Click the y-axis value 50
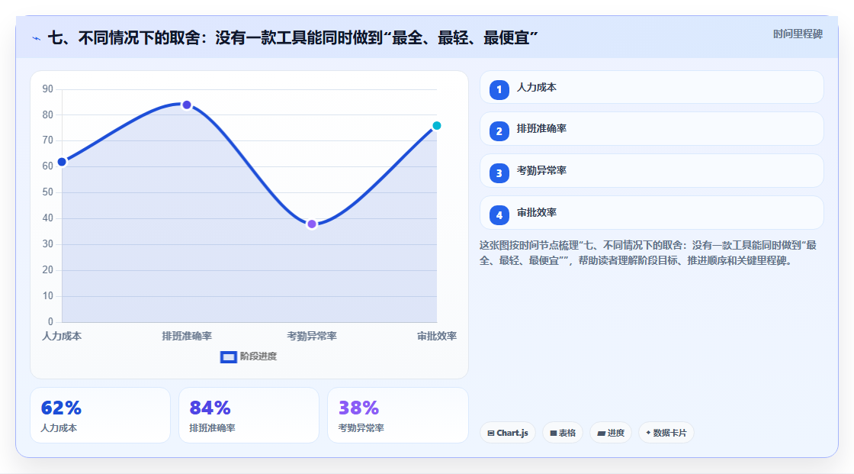This screenshot has height=474, width=854. (x=48, y=192)
